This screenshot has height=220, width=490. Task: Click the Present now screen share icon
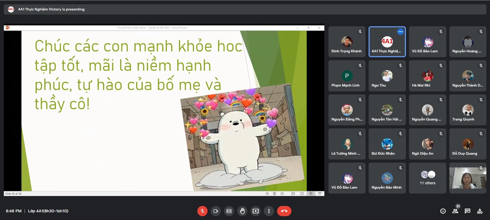(255, 211)
